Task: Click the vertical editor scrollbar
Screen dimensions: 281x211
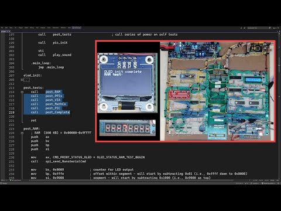Action: coord(279,105)
